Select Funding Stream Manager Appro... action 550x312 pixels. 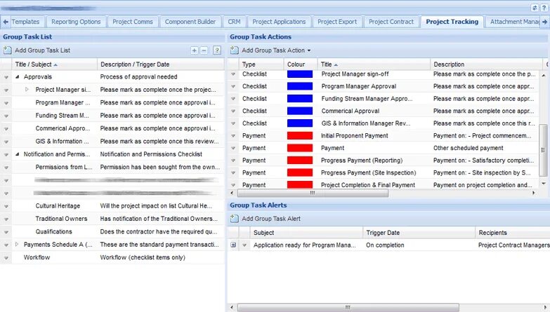[383, 99]
